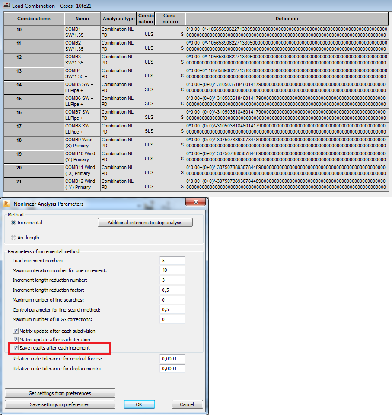Click Get settings from preferences

[x=60, y=393]
